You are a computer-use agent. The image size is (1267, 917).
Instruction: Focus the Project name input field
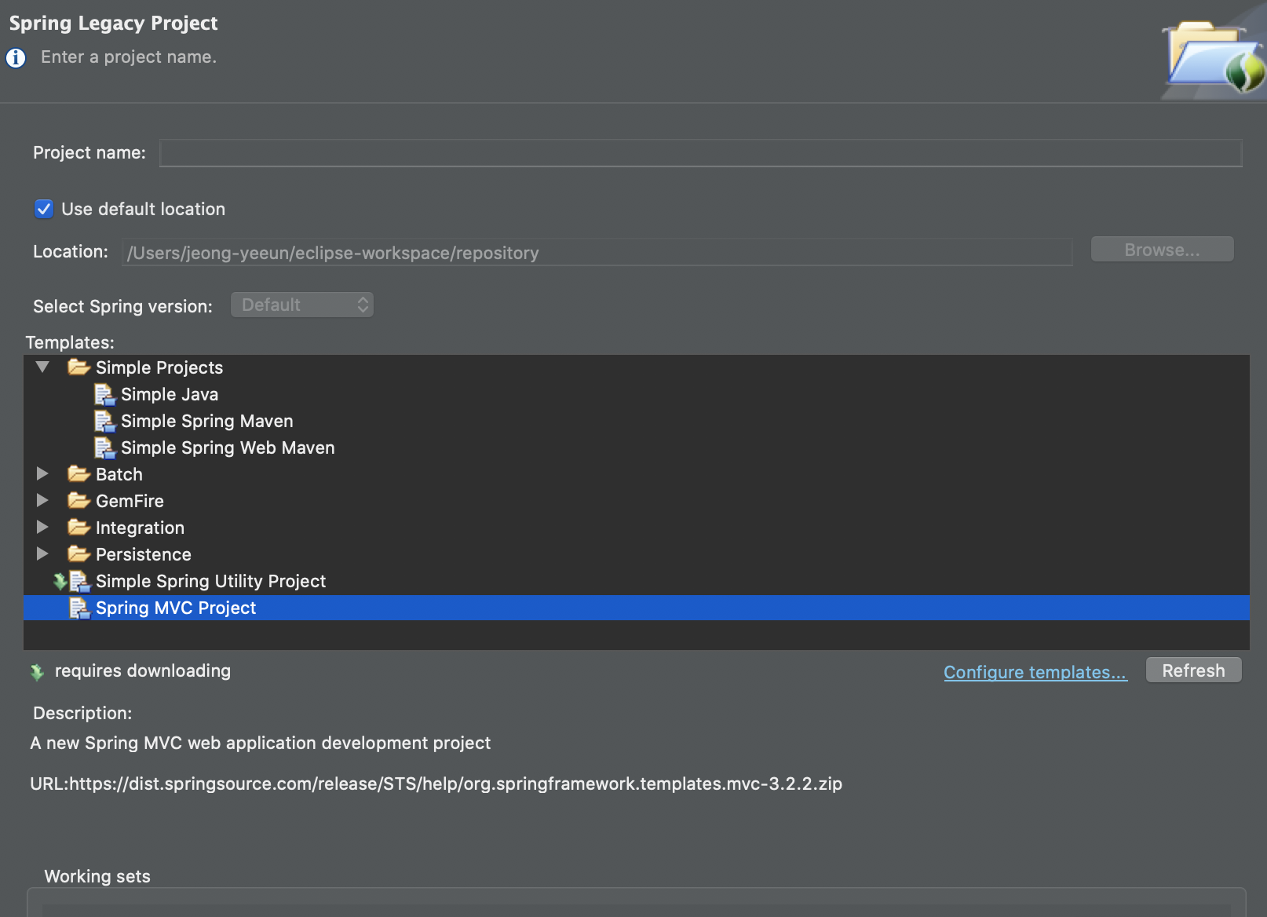[x=700, y=153]
